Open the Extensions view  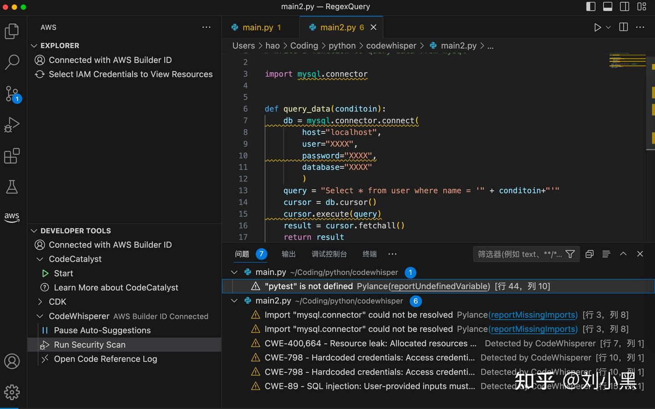(12, 156)
